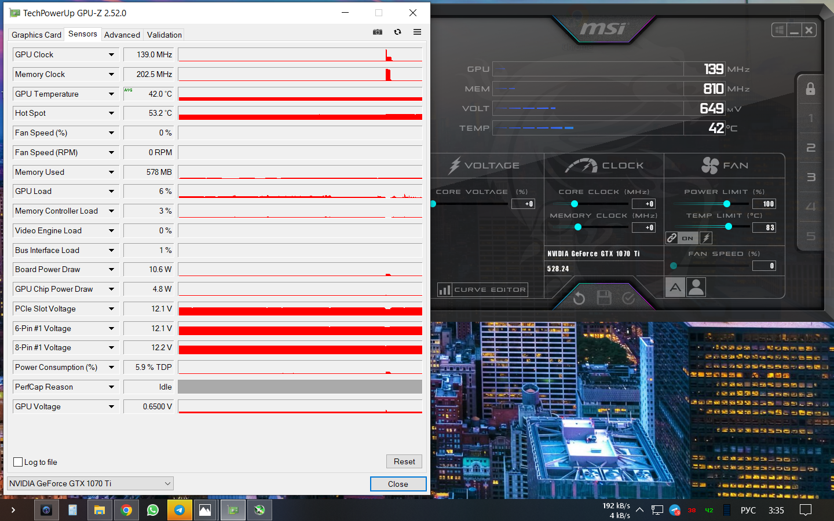
Task: Select Afterburner profile slot 5
Action: (810, 236)
